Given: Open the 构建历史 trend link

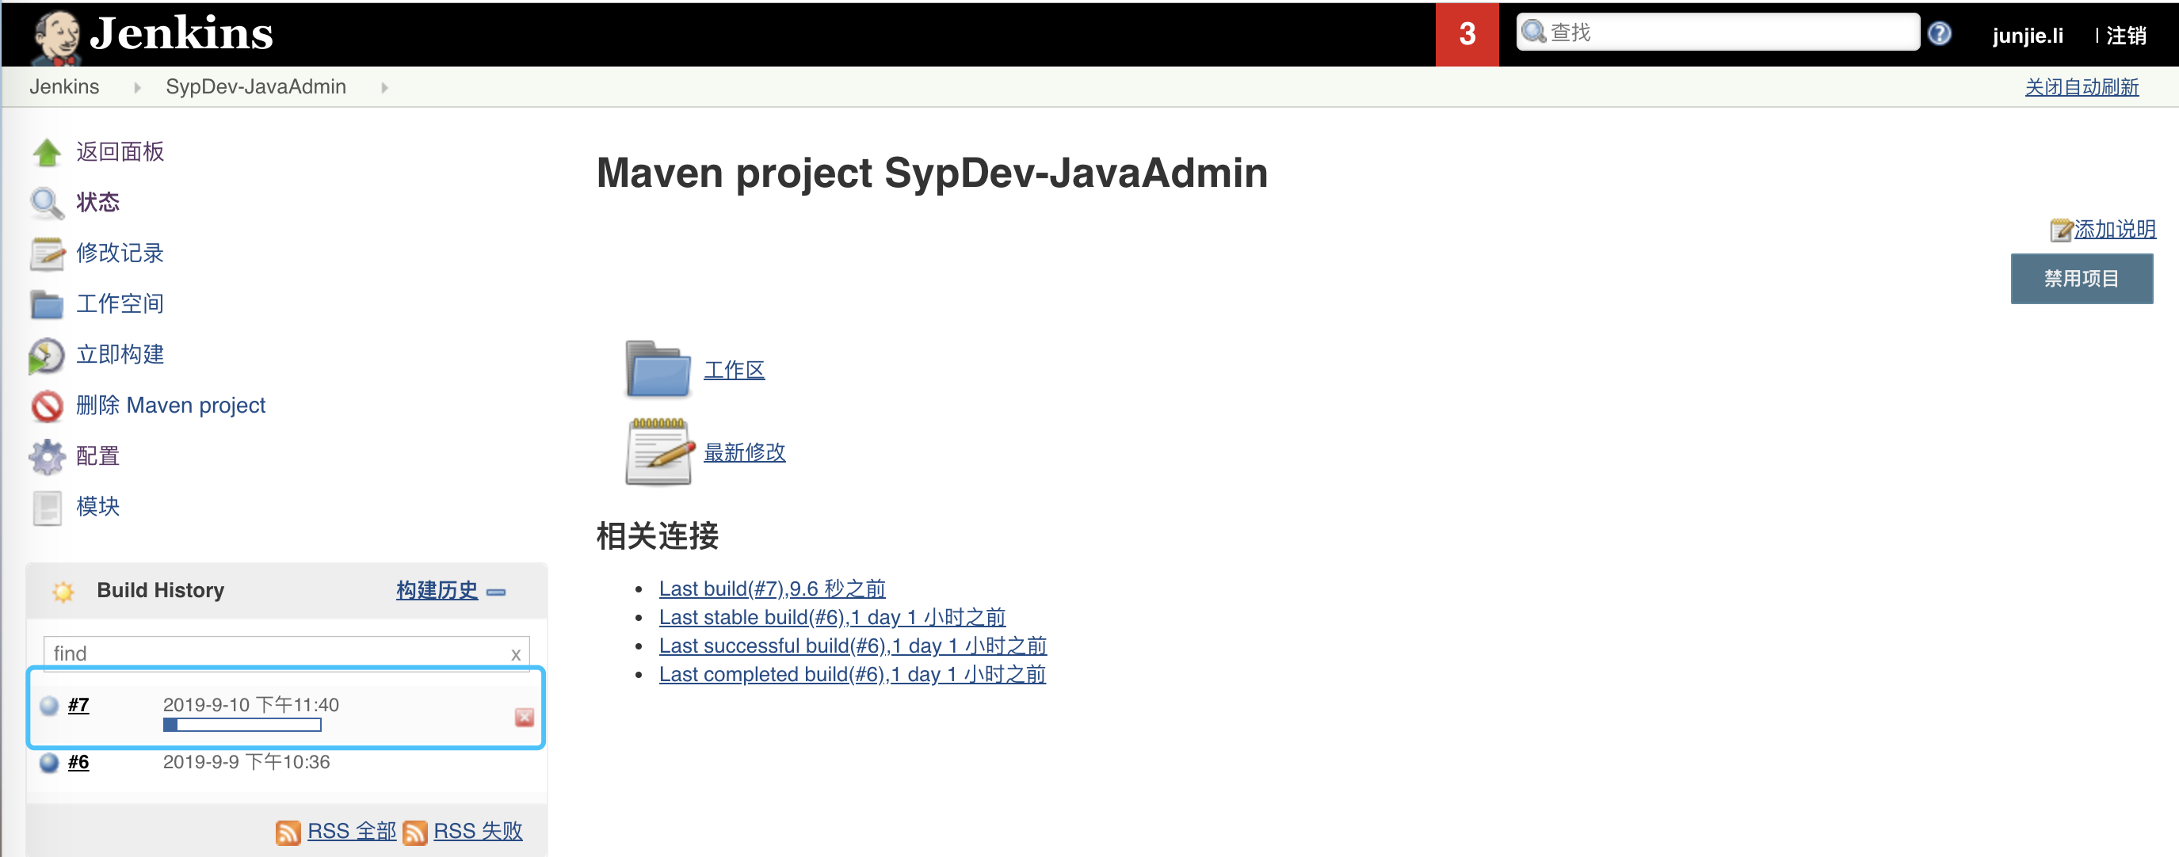Looking at the screenshot, I should [437, 591].
